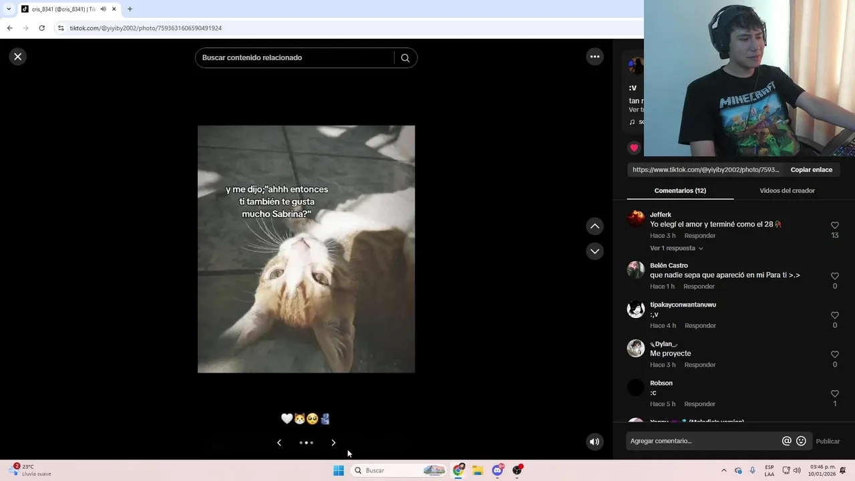Click the 'Copiar enlace' button

click(812, 170)
